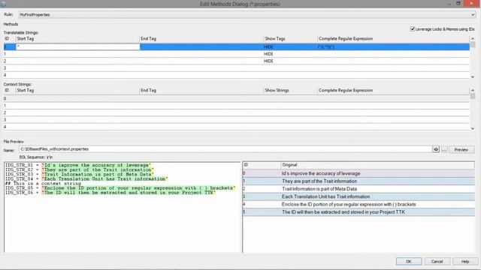This screenshot has width=481, height=270.
Task: Click the Preview button
Action: click(461, 150)
